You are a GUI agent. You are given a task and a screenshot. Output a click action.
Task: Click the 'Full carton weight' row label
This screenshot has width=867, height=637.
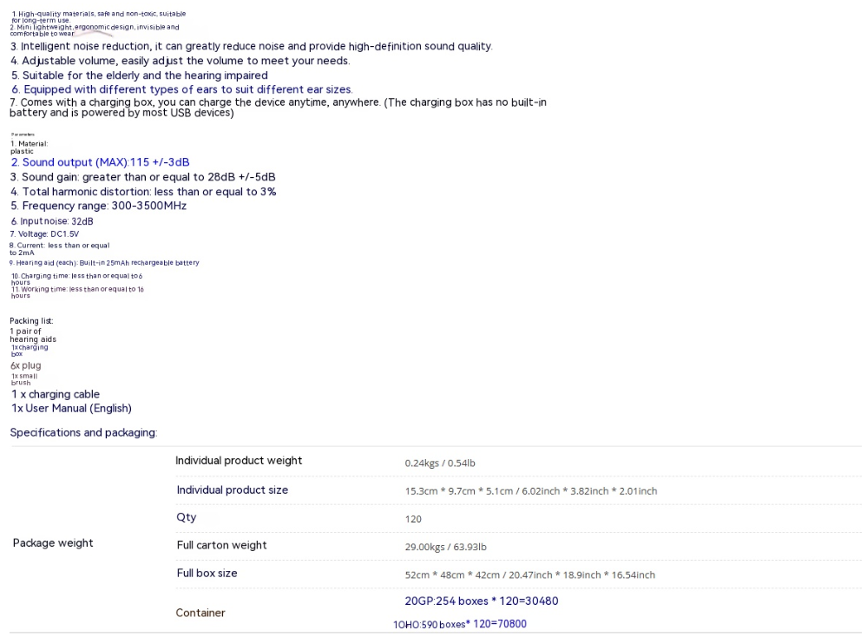[222, 545]
